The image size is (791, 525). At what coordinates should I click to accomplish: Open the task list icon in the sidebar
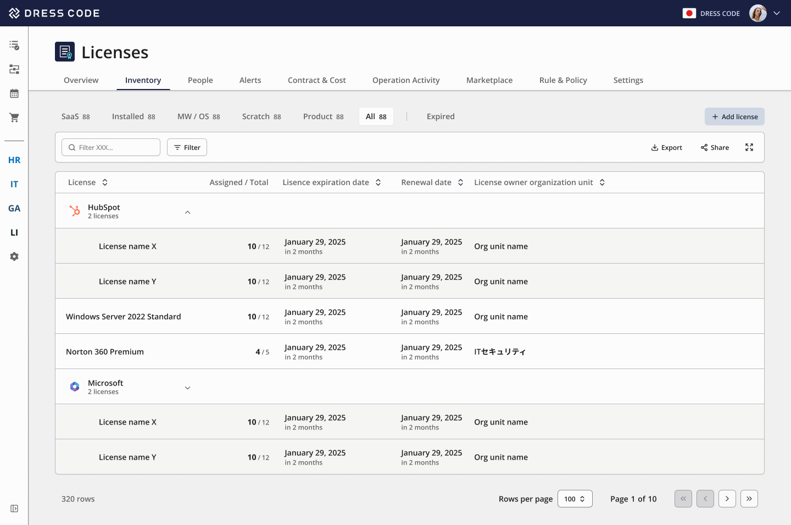[x=14, y=44]
